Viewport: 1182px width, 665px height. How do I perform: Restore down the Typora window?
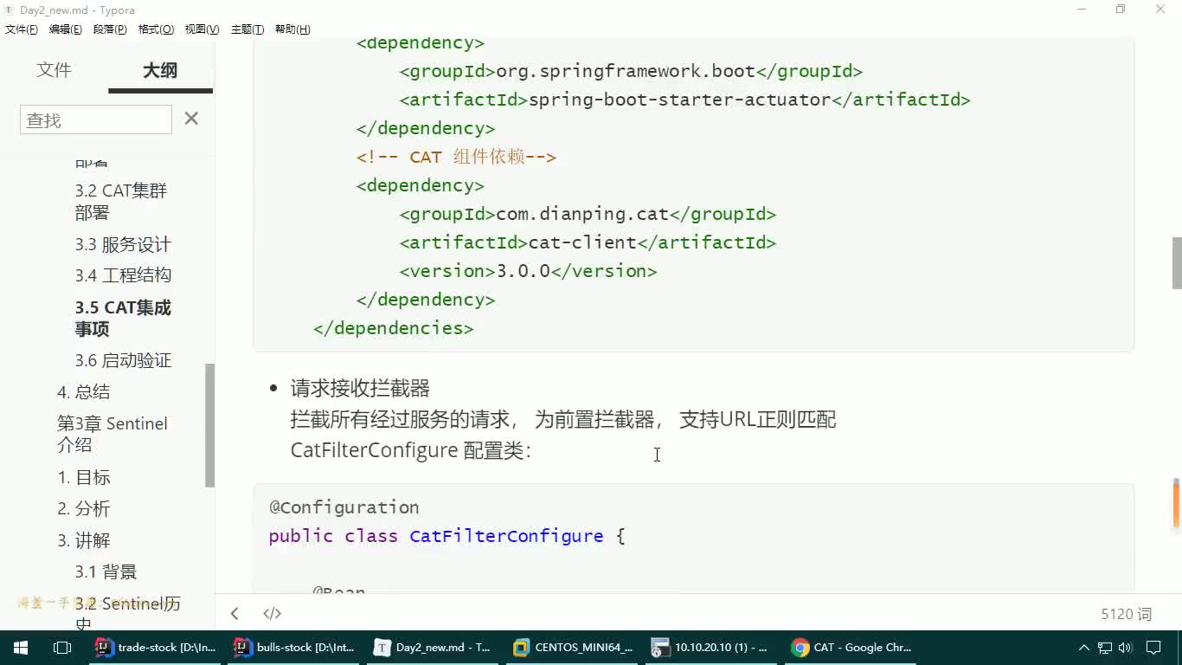[x=1121, y=10]
